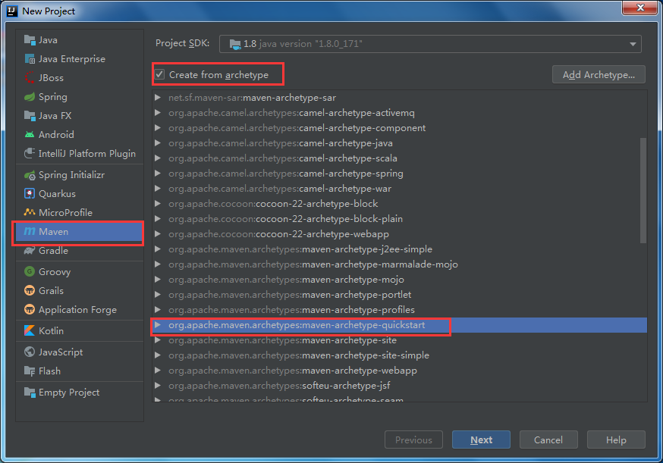This screenshot has height=463, width=663.
Task: Select the camel-archetype-scala archetype
Action: (282, 158)
